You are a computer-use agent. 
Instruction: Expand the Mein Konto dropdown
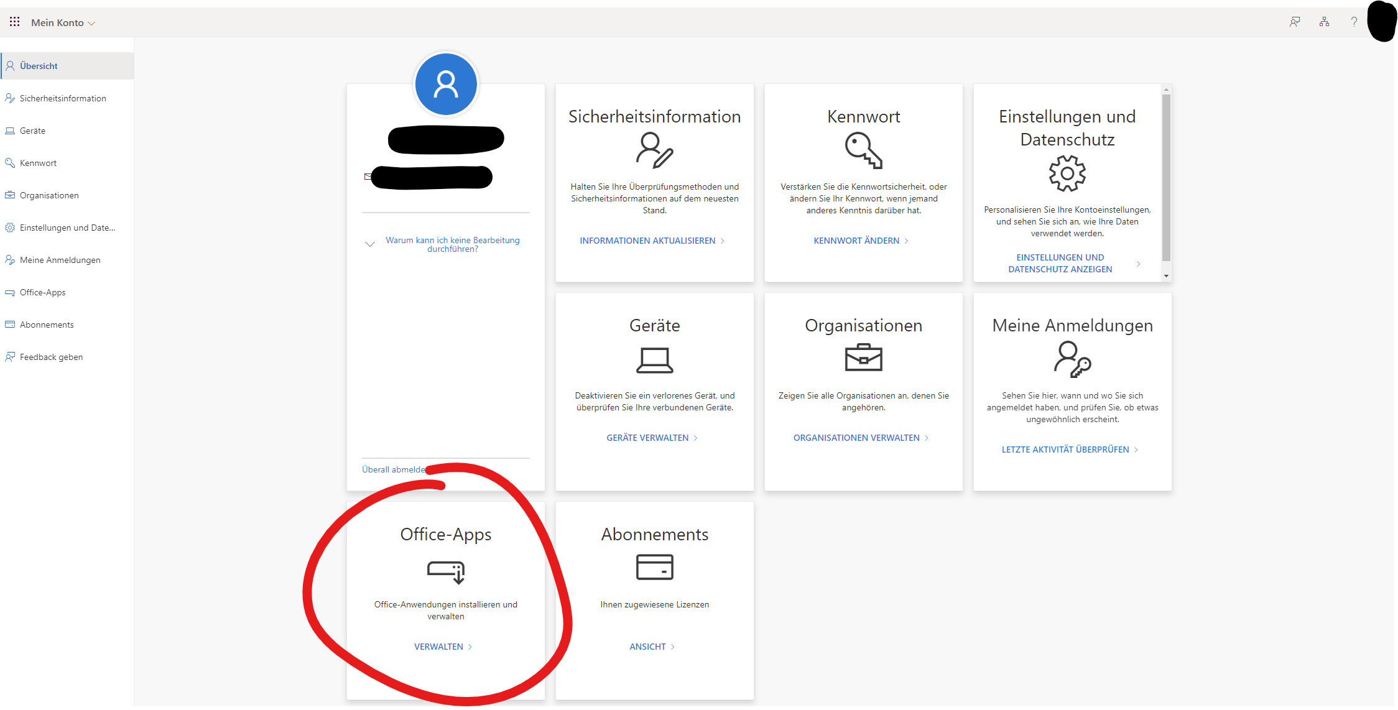click(x=63, y=23)
